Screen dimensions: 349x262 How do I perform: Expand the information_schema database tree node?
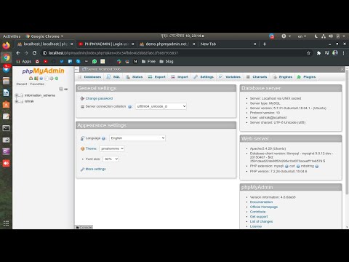coord(17,95)
